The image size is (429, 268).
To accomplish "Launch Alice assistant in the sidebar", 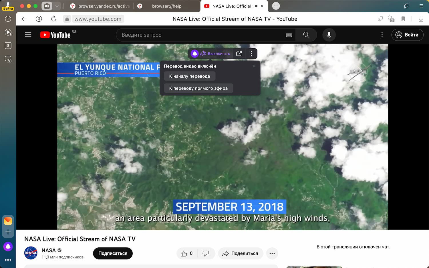I will [x=8, y=246].
